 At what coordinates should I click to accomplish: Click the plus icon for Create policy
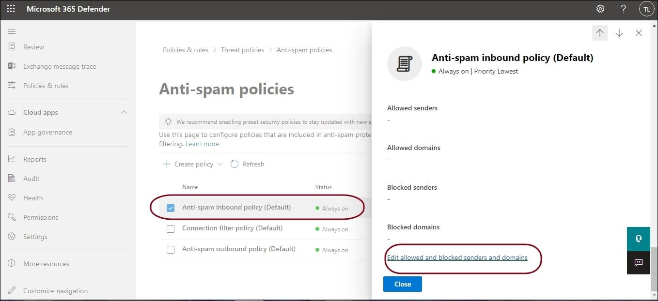pos(167,164)
